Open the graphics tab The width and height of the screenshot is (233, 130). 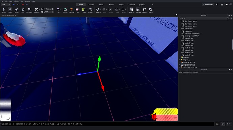(x=142, y=5)
